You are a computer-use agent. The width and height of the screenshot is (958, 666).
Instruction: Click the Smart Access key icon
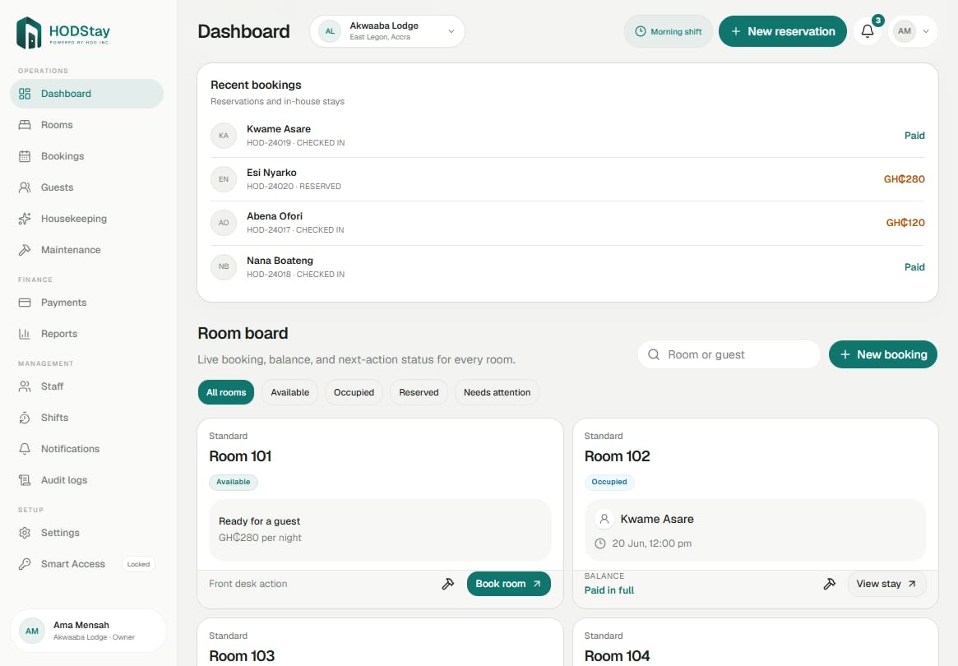(x=25, y=564)
